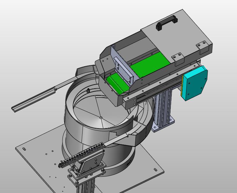Click the extrusion post below the feeder bracket
The height and width of the screenshot is (193, 237).
[86, 186]
